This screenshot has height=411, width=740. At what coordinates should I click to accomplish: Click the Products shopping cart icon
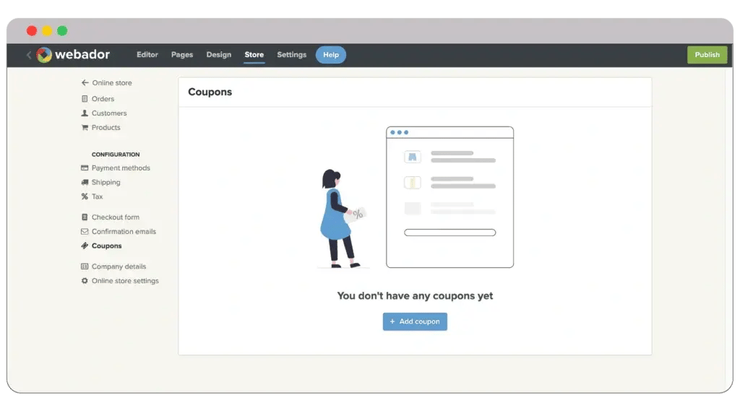pos(85,128)
